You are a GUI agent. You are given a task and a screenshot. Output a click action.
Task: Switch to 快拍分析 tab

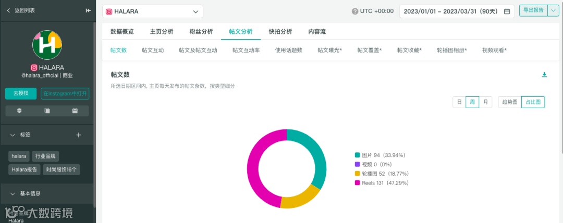[x=280, y=32]
